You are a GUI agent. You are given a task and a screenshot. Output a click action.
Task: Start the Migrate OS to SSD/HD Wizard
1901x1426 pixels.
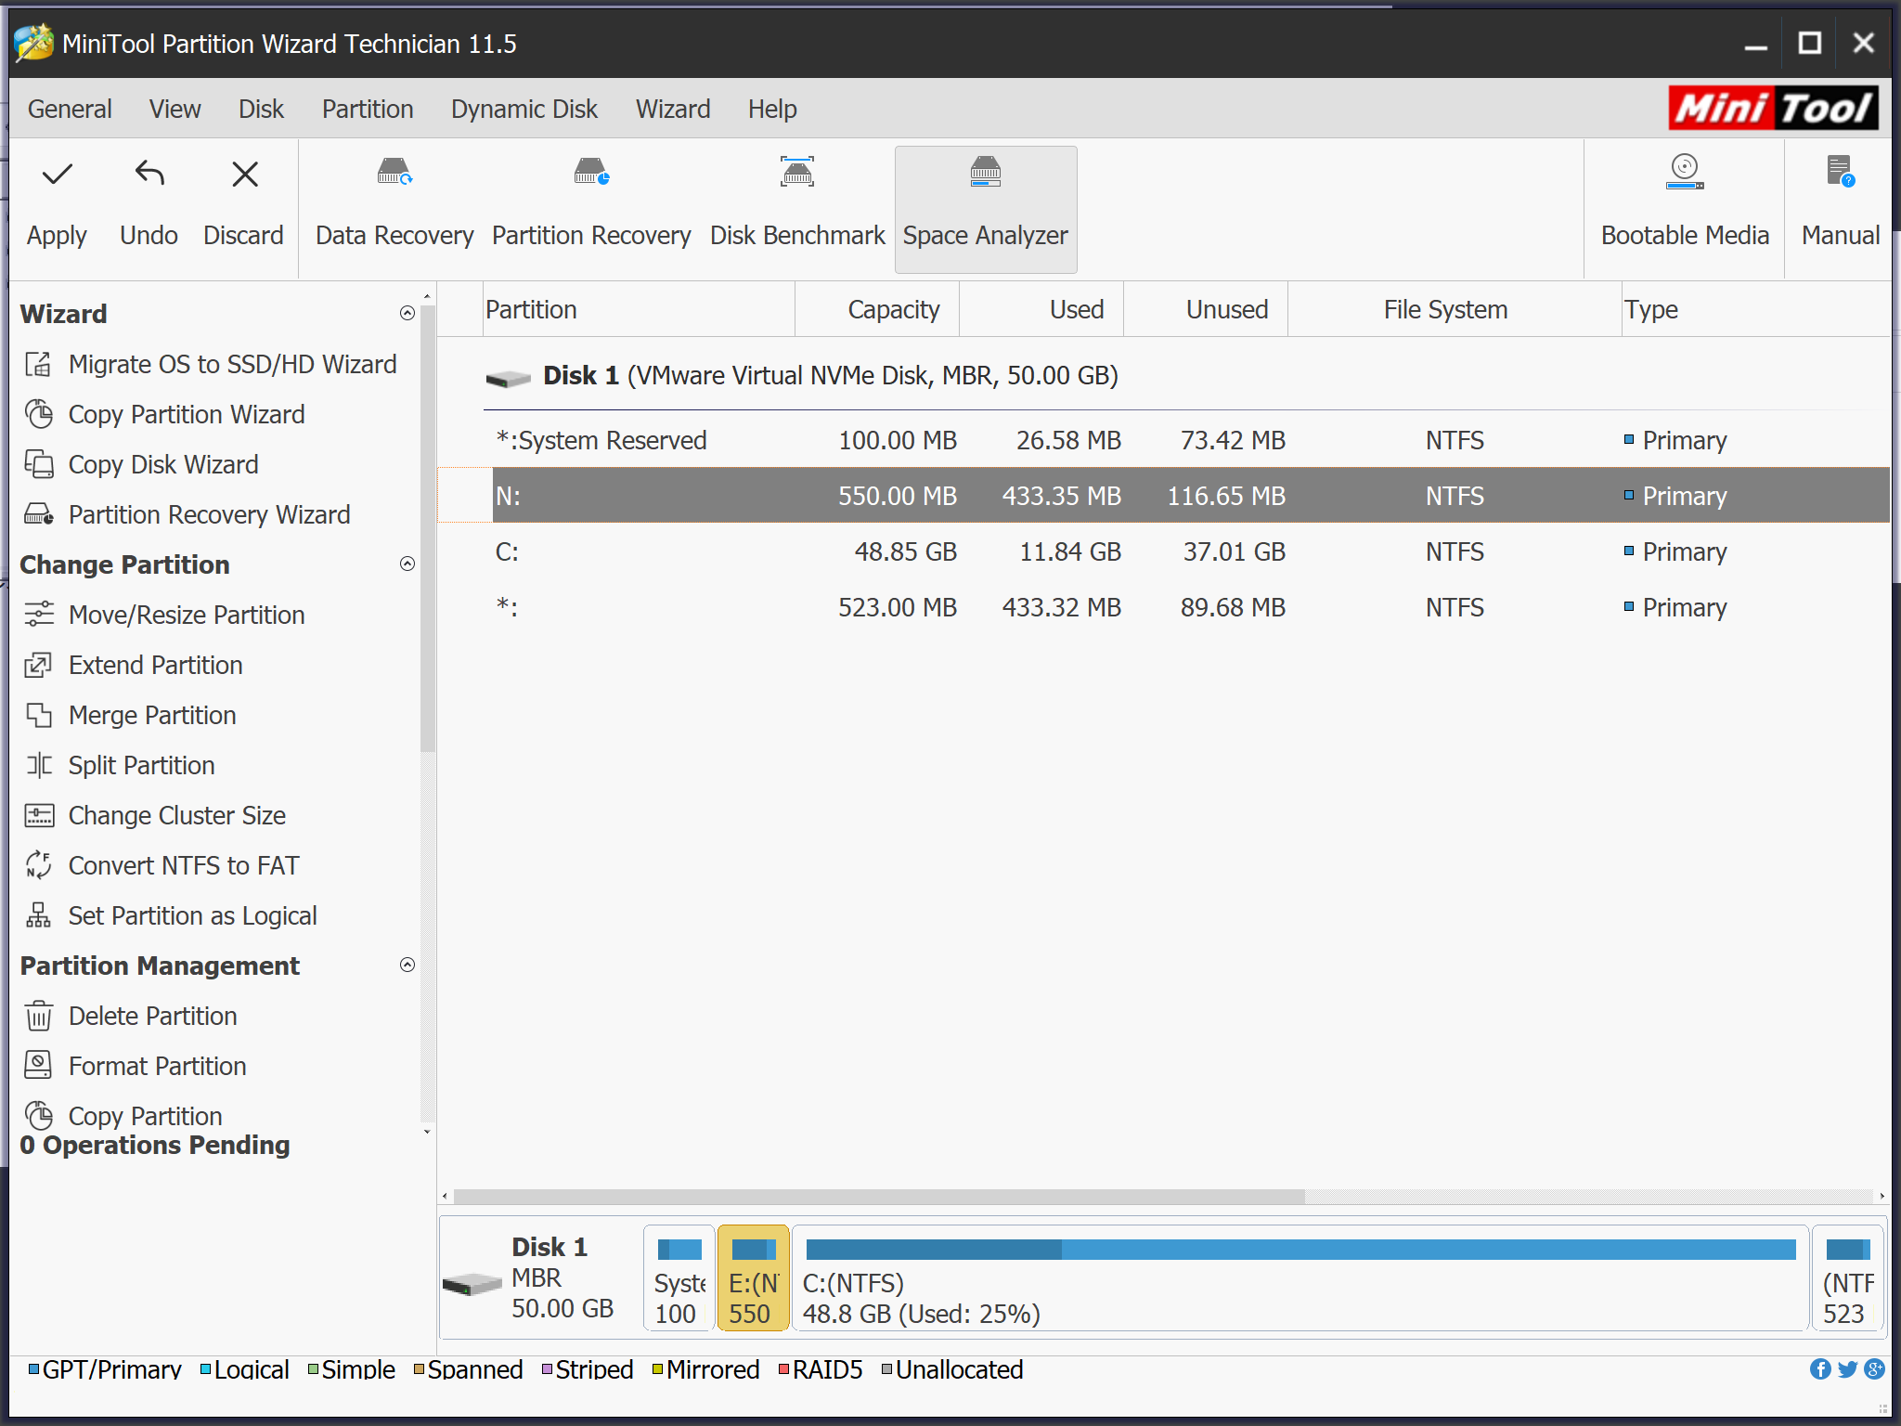(x=231, y=364)
